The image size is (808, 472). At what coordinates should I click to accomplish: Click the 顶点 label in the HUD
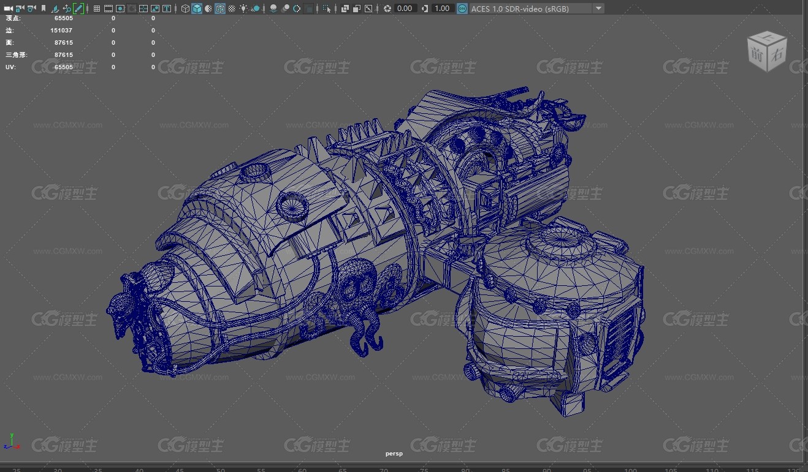[x=13, y=18]
